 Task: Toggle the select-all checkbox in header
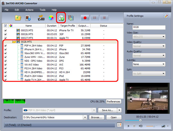tap(6, 26)
